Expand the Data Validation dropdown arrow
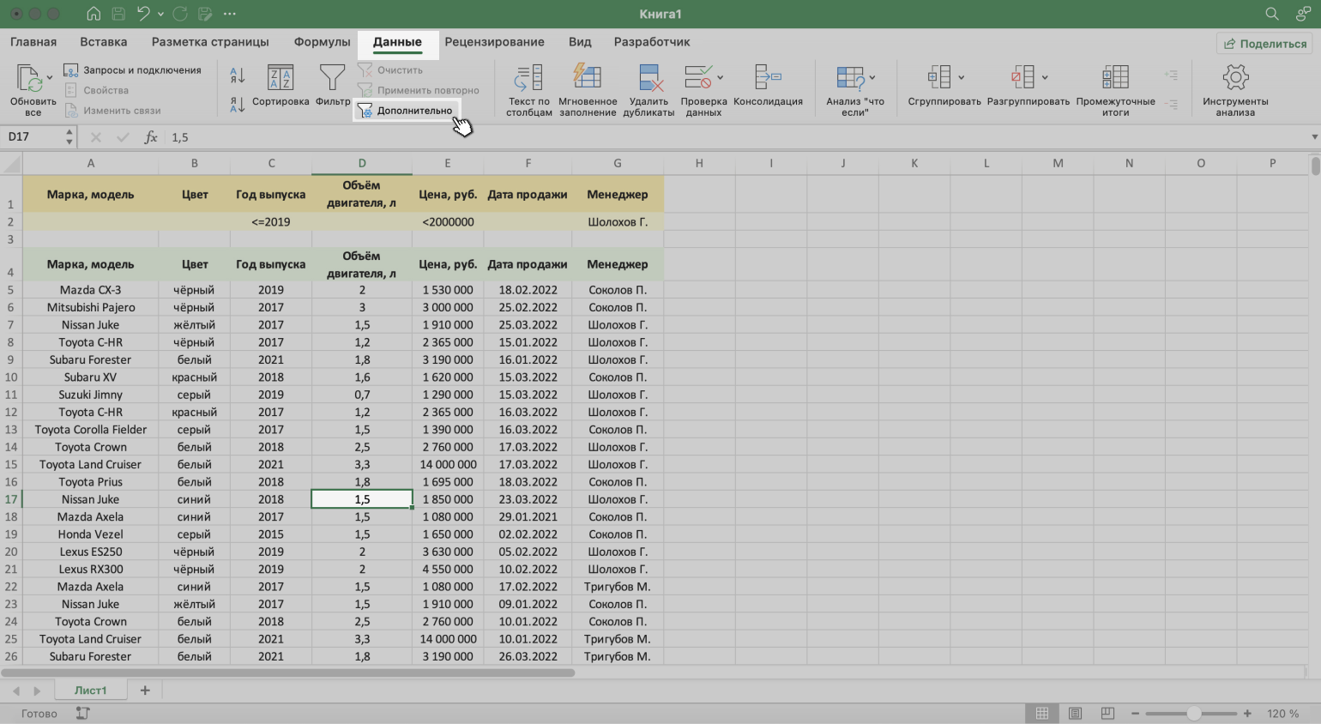 720,78
